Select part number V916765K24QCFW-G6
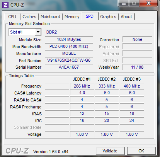160x157 pixels. [69, 60]
